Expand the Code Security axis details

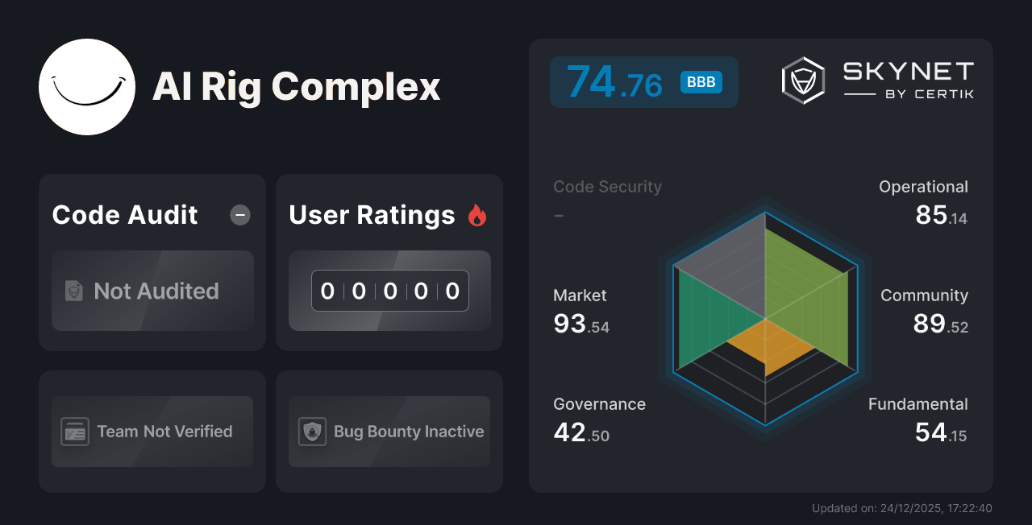coord(607,186)
